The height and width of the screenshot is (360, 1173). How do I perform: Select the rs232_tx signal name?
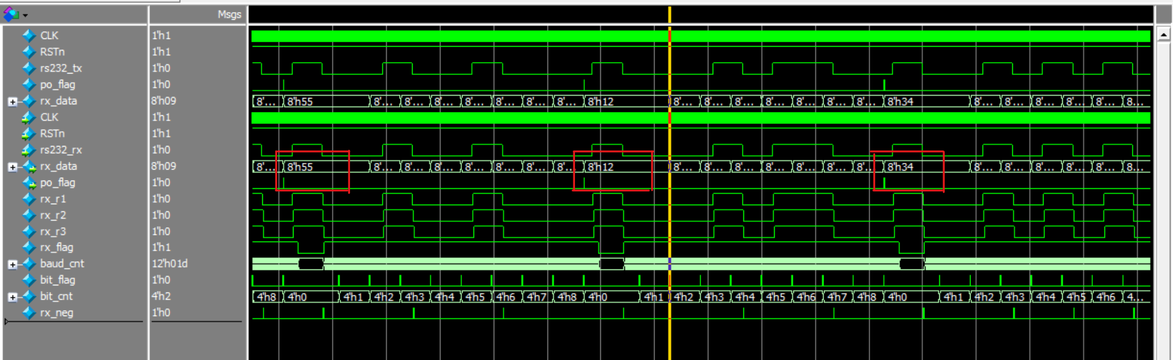tap(61, 68)
